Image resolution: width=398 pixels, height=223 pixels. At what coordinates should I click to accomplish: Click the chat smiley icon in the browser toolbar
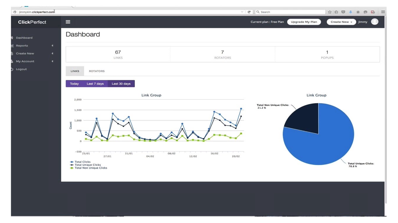365,12
